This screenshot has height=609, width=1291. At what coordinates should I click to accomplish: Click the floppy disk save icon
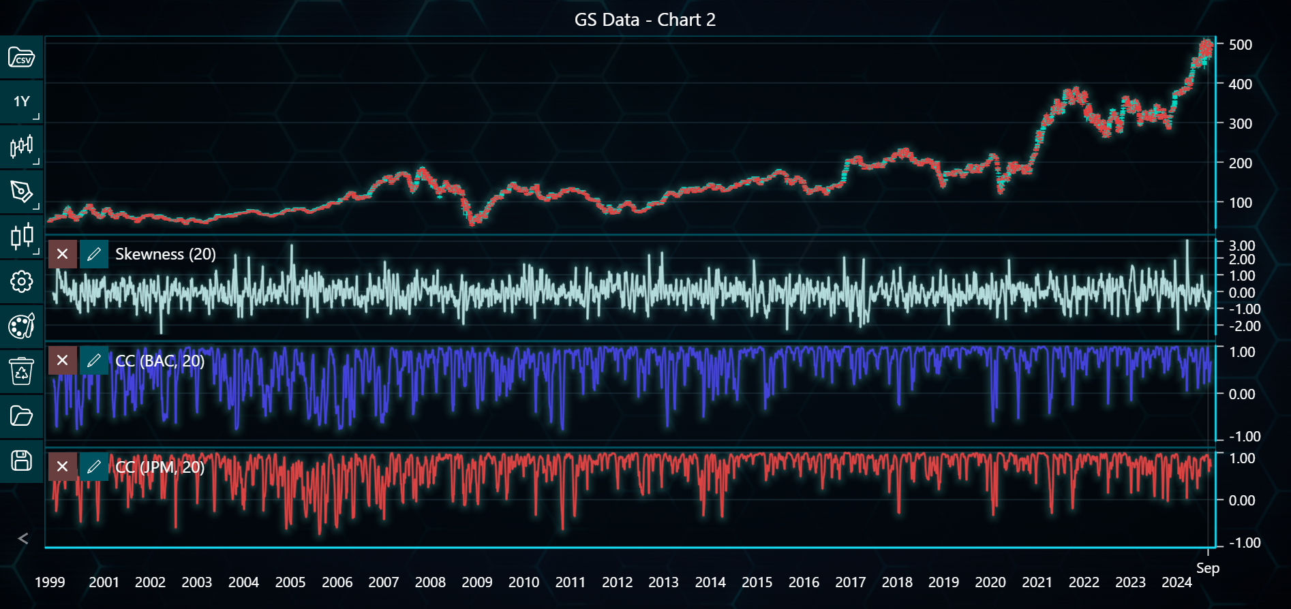pos(21,461)
